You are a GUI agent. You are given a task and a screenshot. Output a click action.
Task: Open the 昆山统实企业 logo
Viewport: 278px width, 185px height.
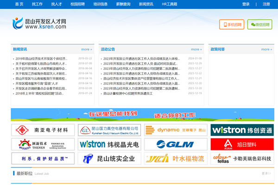[109, 159]
